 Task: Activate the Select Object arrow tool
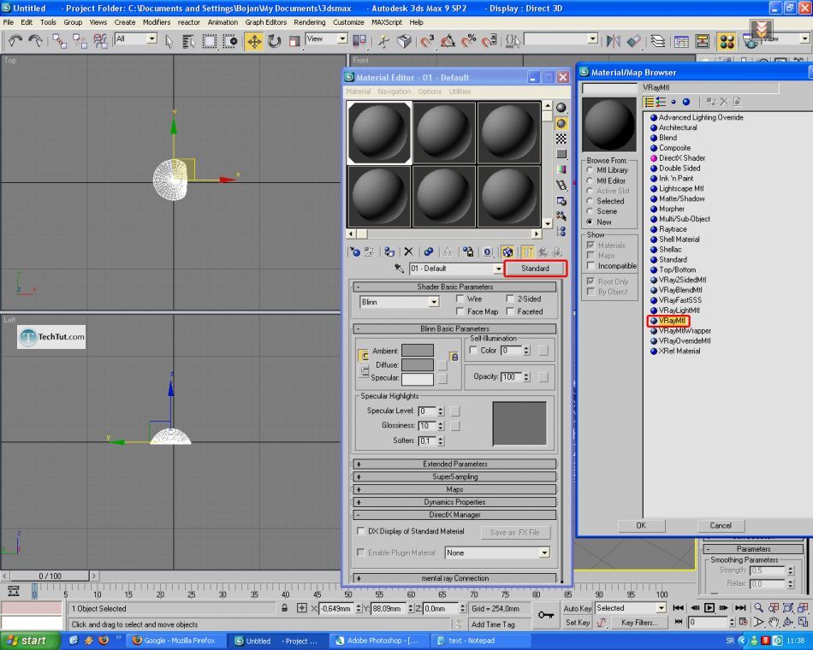tap(169, 41)
